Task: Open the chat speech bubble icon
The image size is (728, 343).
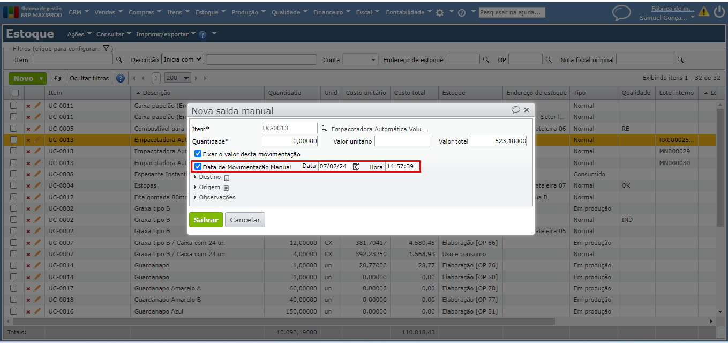Action: [621, 13]
